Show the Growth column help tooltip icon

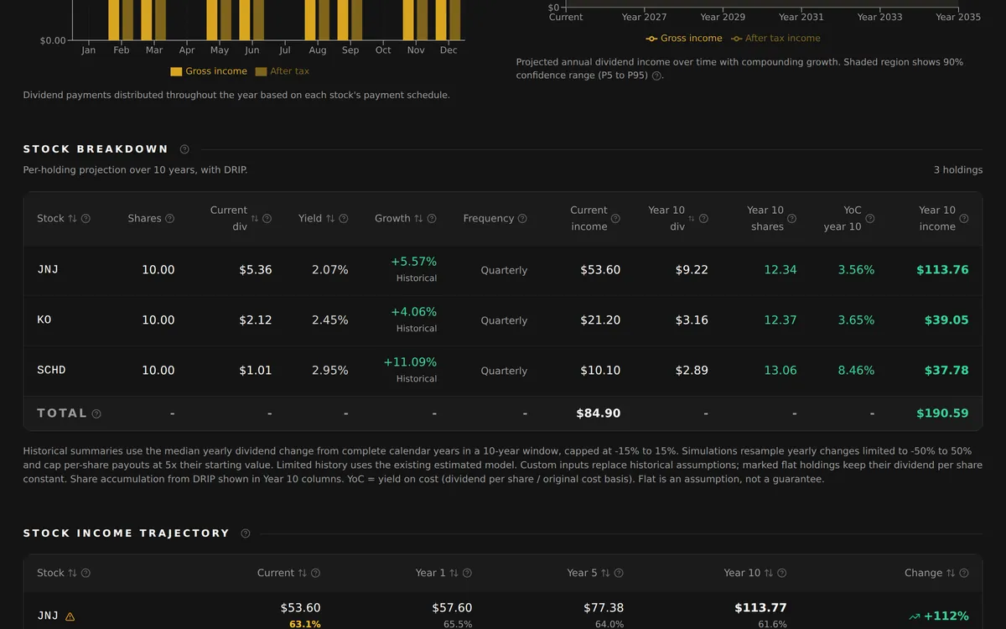(x=432, y=219)
